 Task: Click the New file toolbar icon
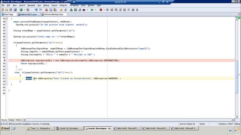pos(2,10)
